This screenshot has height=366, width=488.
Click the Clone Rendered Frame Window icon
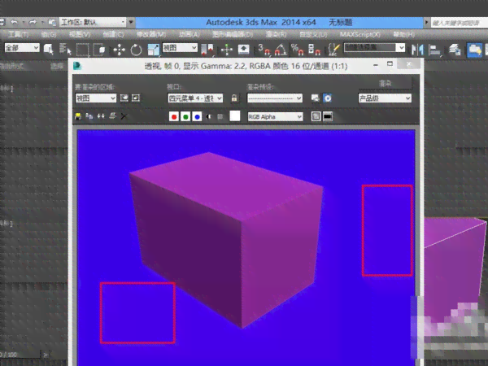pyautogui.click(x=101, y=116)
